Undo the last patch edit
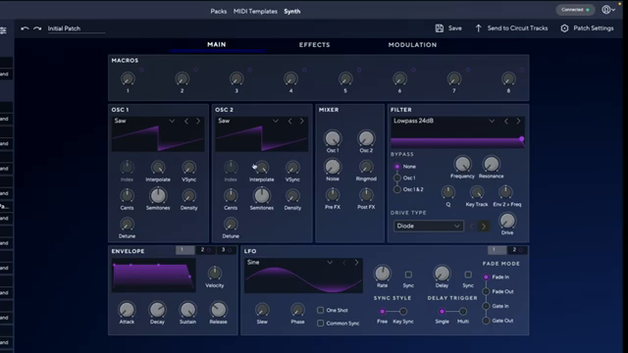The height and width of the screenshot is (353, 628). 25,28
